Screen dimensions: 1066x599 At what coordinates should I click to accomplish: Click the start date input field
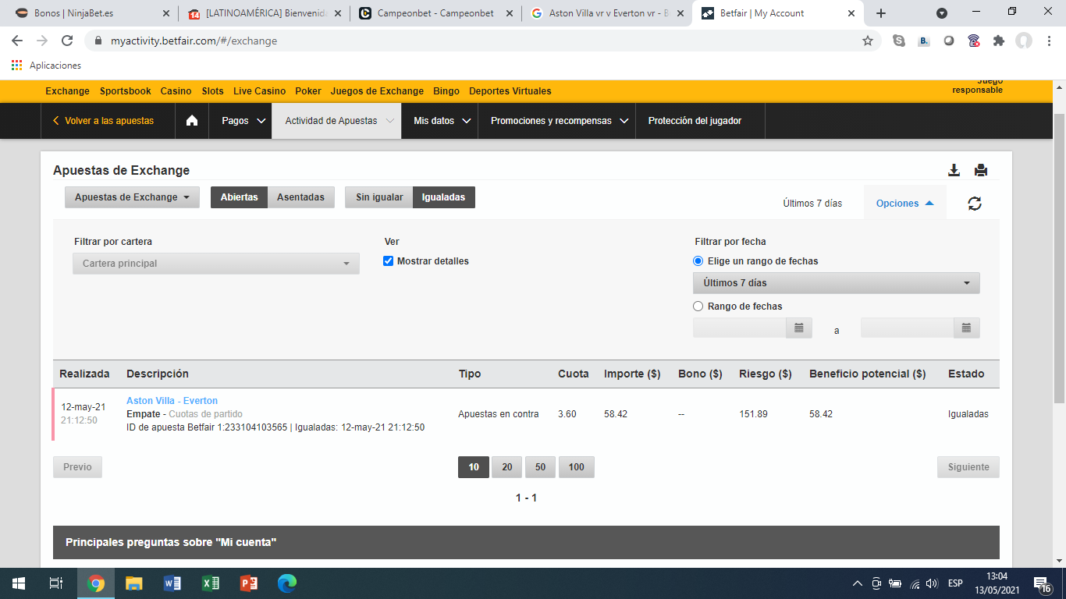tap(739, 328)
